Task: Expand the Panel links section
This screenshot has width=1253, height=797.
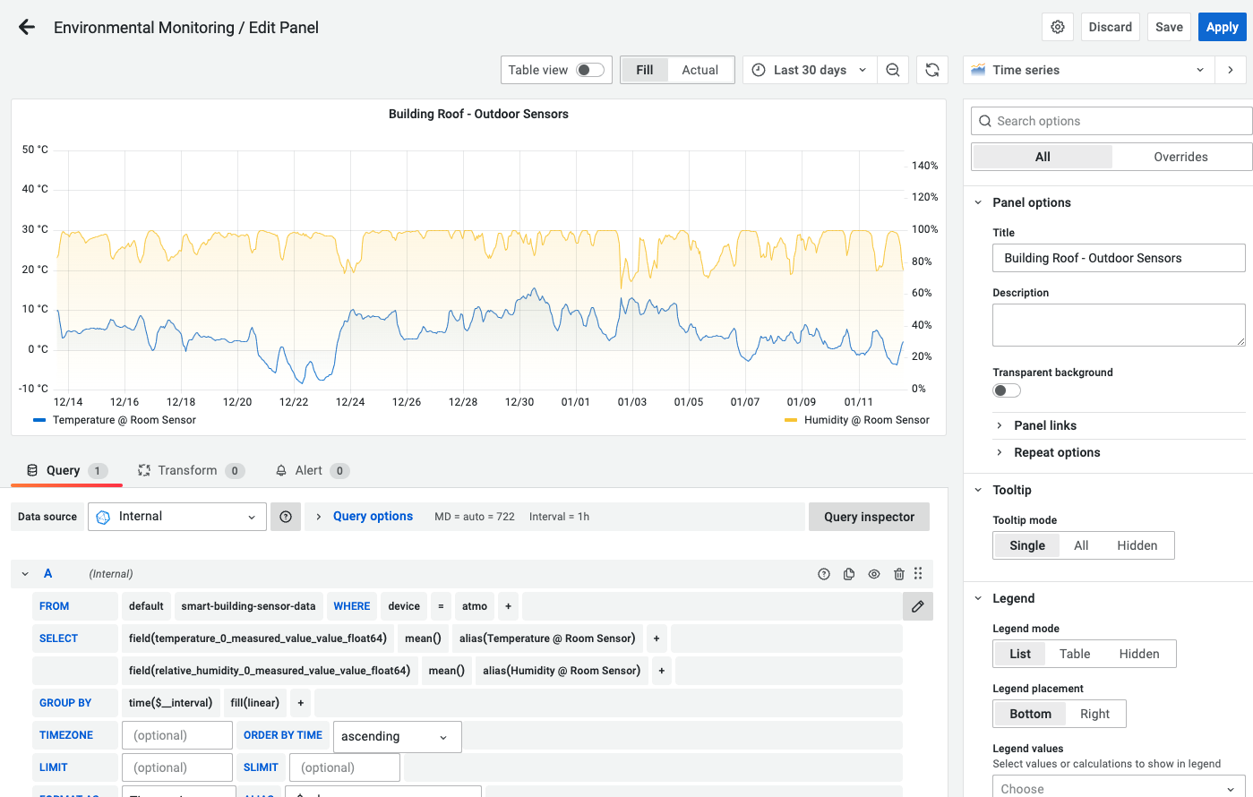Action: tap(1044, 425)
